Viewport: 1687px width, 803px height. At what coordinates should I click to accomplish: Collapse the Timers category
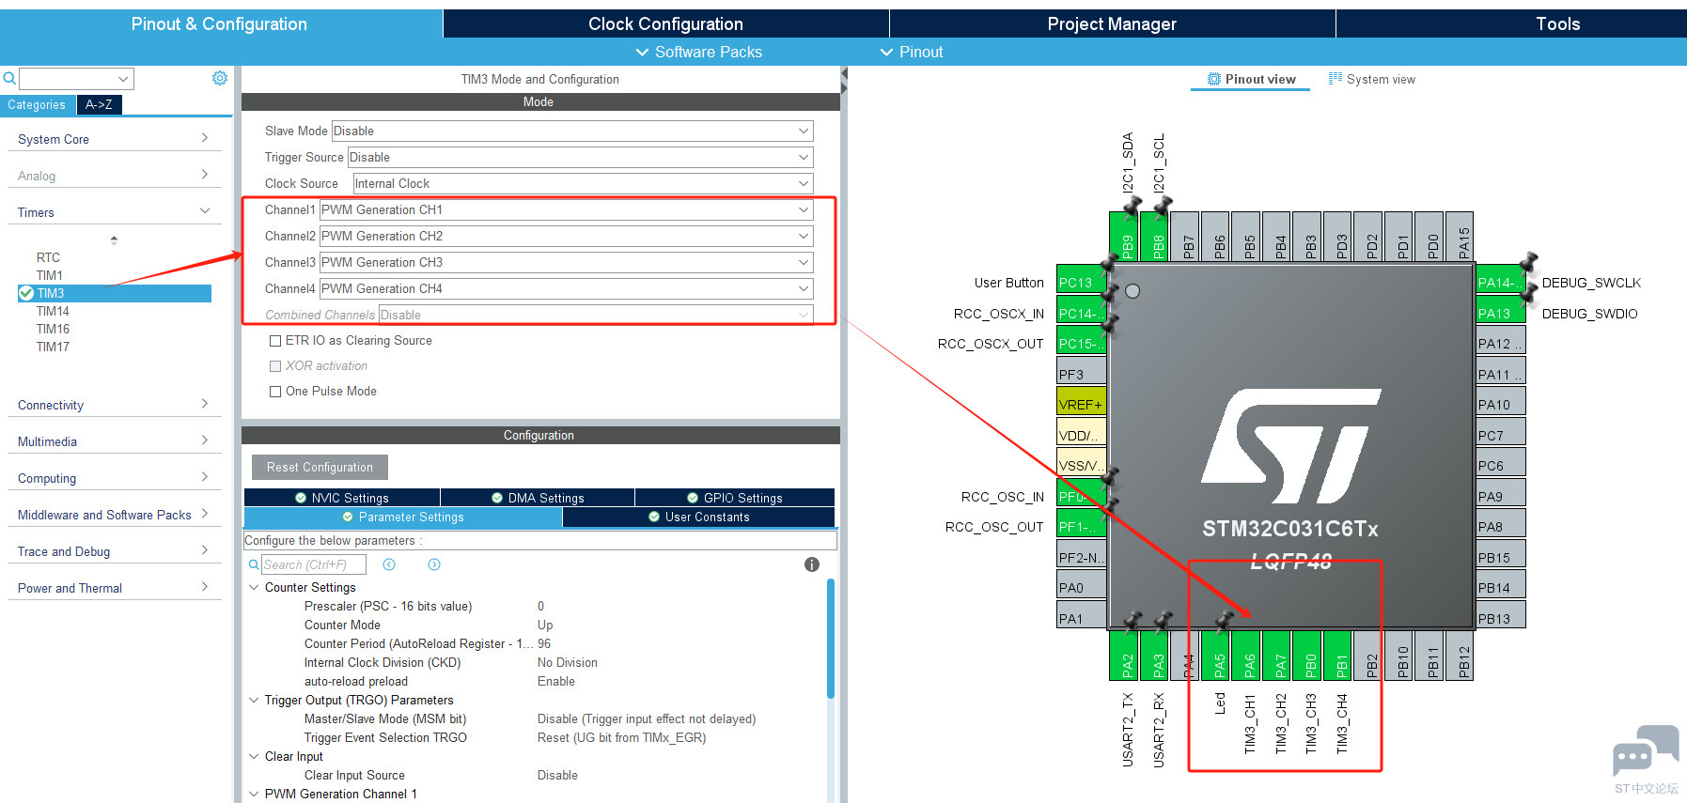(x=115, y=212)
